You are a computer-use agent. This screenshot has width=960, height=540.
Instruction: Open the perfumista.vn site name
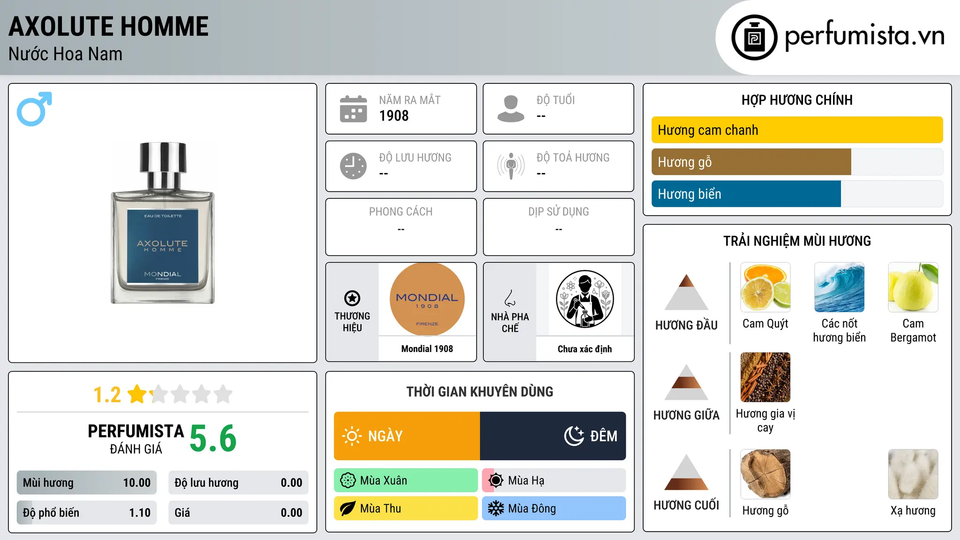(865, 37)
